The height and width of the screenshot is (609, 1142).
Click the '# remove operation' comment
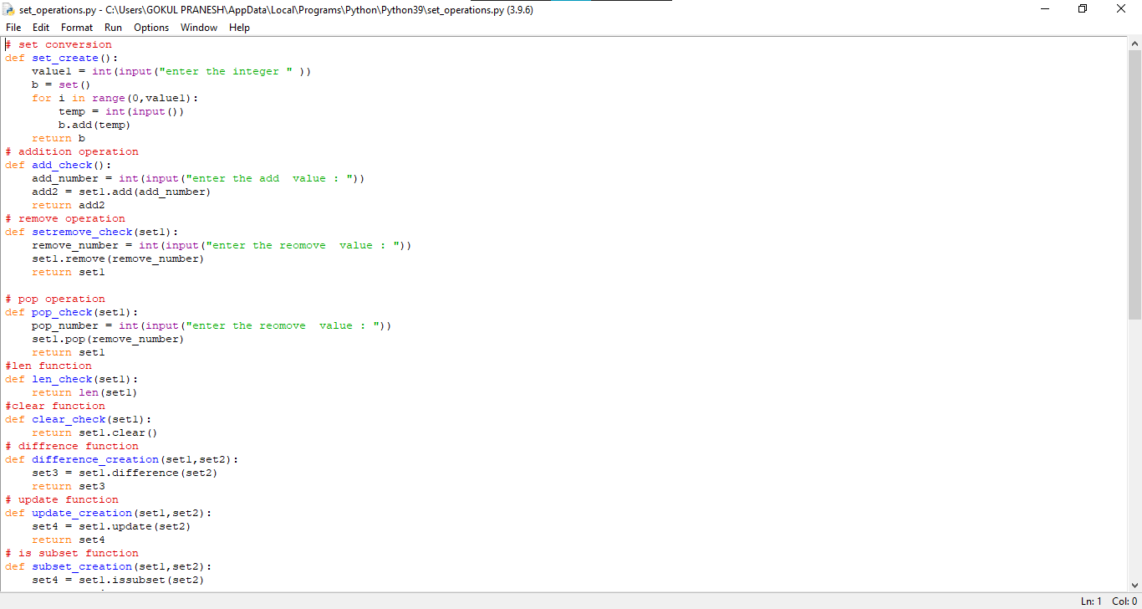click(65, 218)
